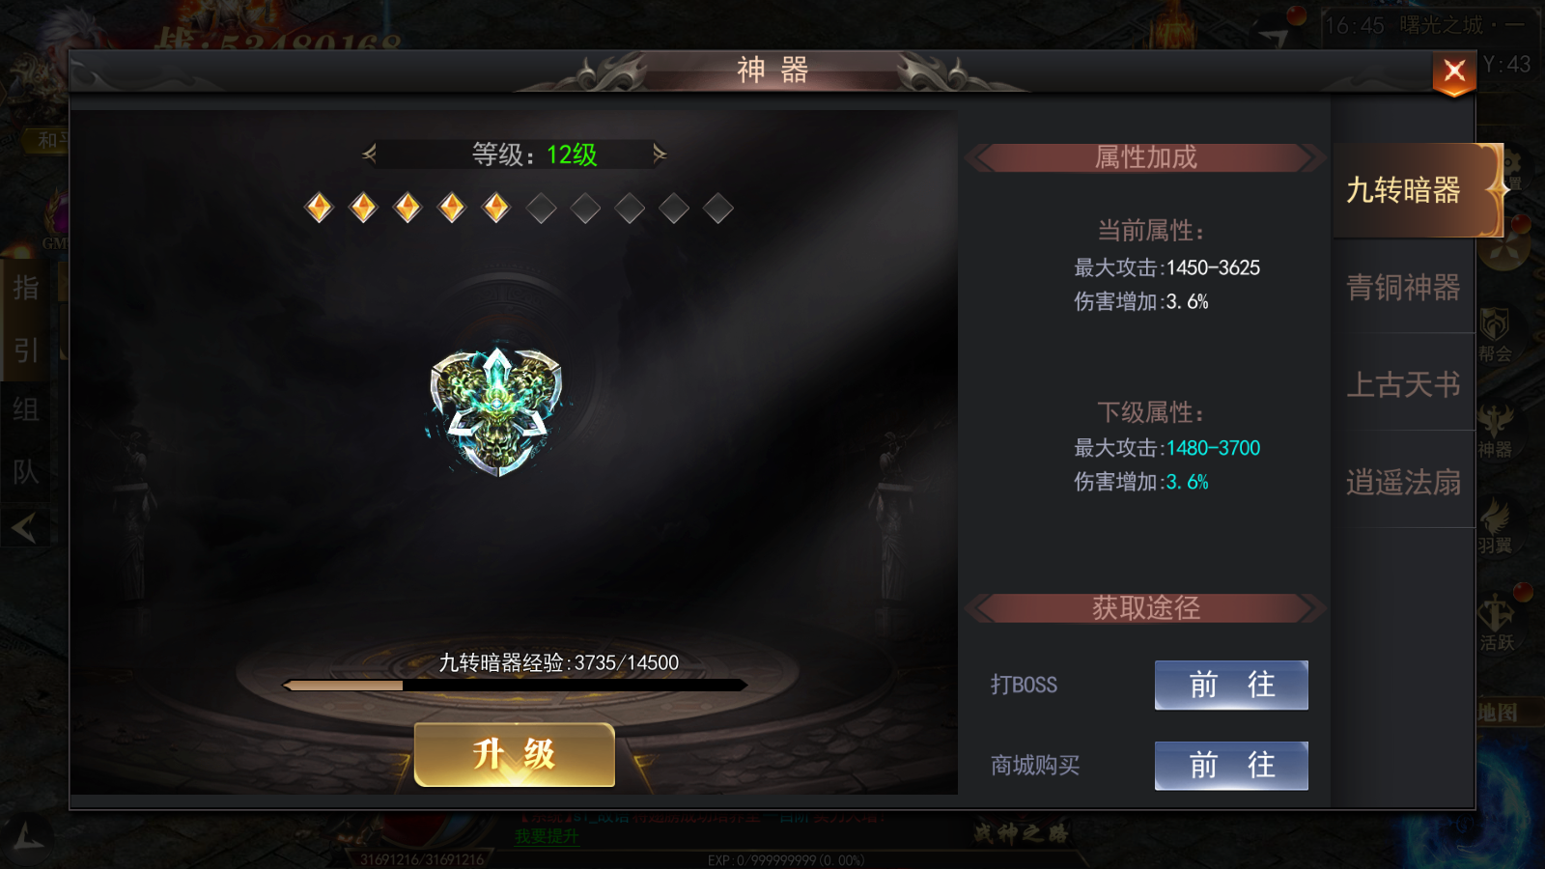
Task: Click the golden 升级 upgrade button
Action: (515, 754)
